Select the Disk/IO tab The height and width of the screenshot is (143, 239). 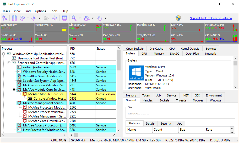coord(175,54)
